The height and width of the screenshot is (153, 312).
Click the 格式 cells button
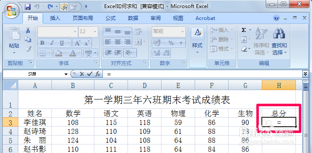(x=222, y=48)
